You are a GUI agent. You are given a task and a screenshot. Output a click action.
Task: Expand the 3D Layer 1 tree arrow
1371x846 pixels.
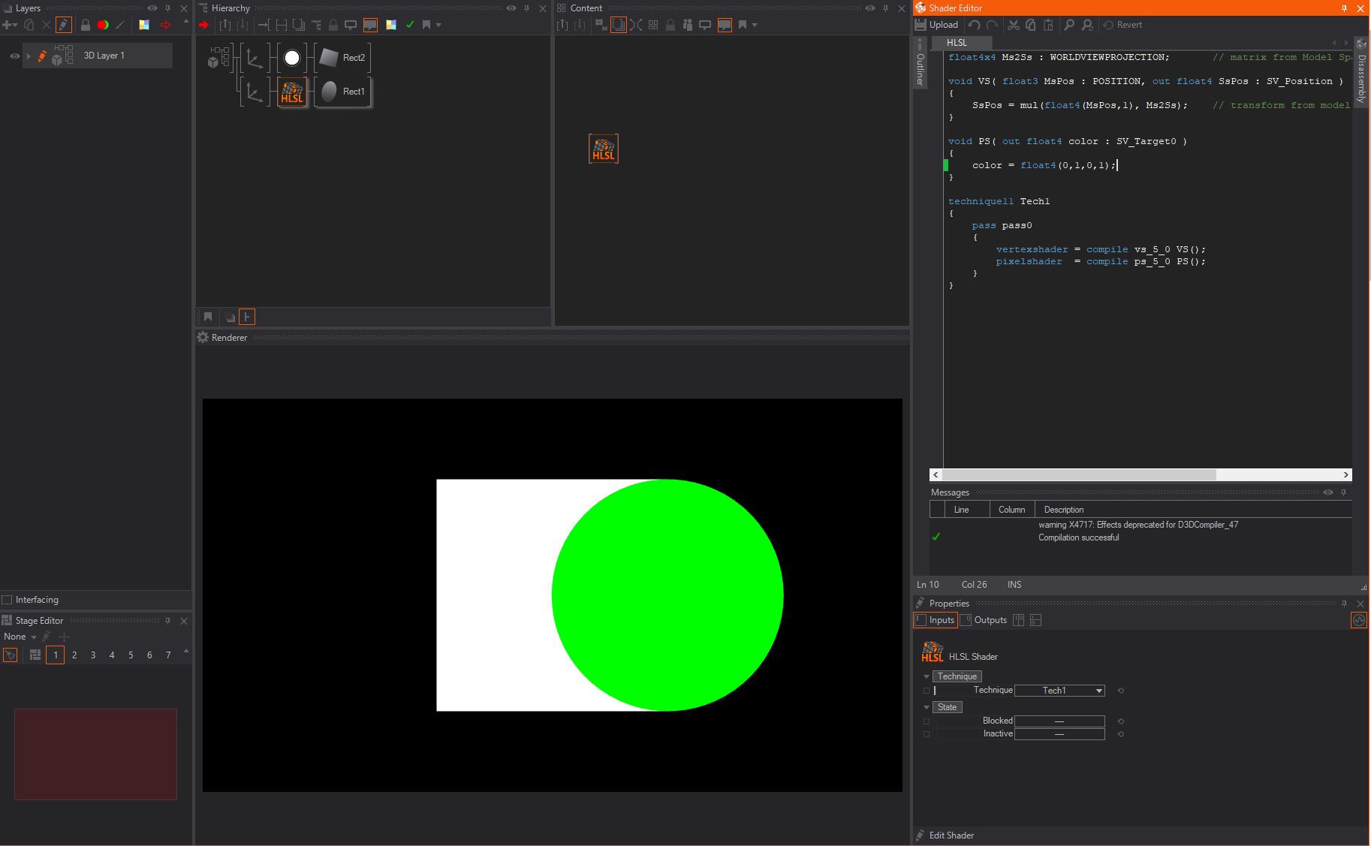(x=29, y=56)
